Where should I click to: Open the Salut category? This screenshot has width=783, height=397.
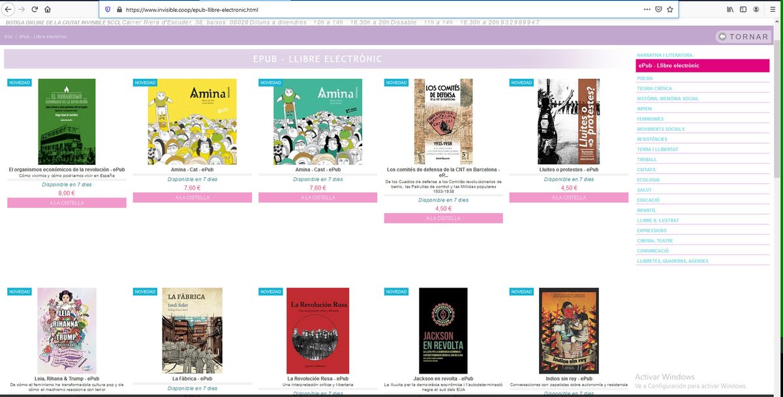point(644,190)
